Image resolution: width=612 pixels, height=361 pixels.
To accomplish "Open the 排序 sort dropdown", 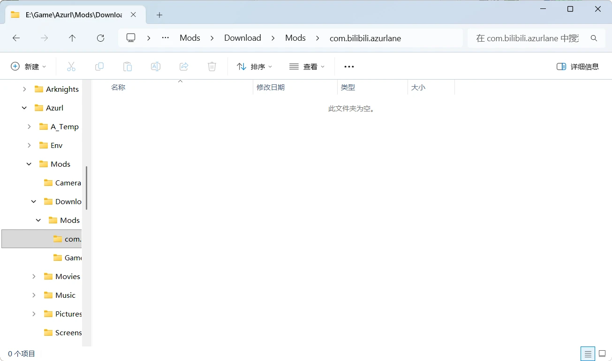I will (255, 66).
